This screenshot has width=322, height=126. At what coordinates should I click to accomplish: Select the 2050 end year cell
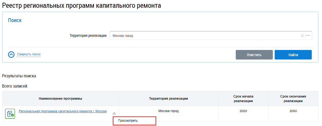tap(293, 111)
